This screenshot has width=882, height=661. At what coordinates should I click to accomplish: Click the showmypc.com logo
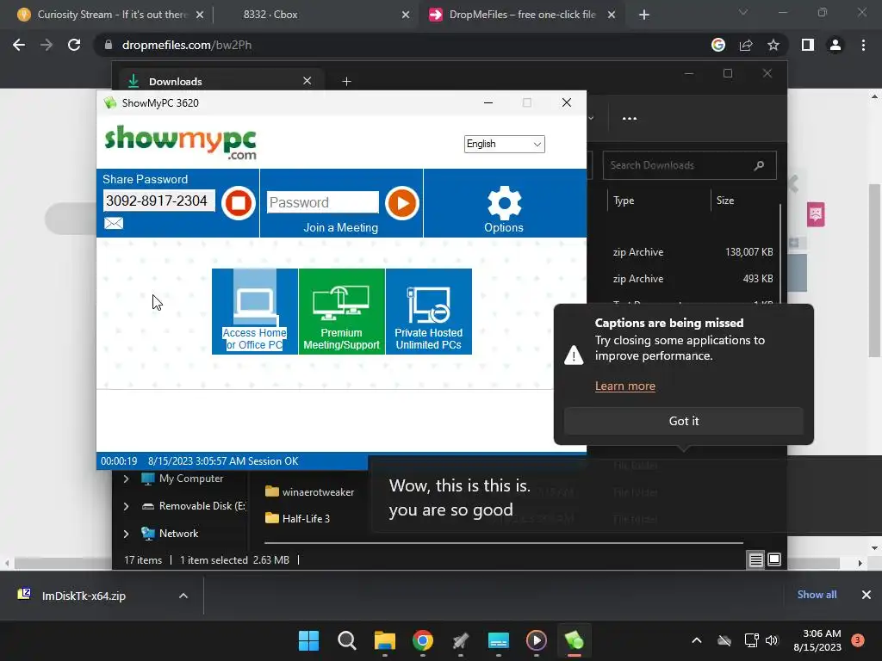pos(181,142)
